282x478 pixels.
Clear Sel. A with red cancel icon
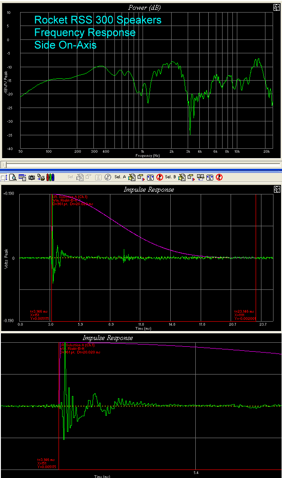(160, 177)
